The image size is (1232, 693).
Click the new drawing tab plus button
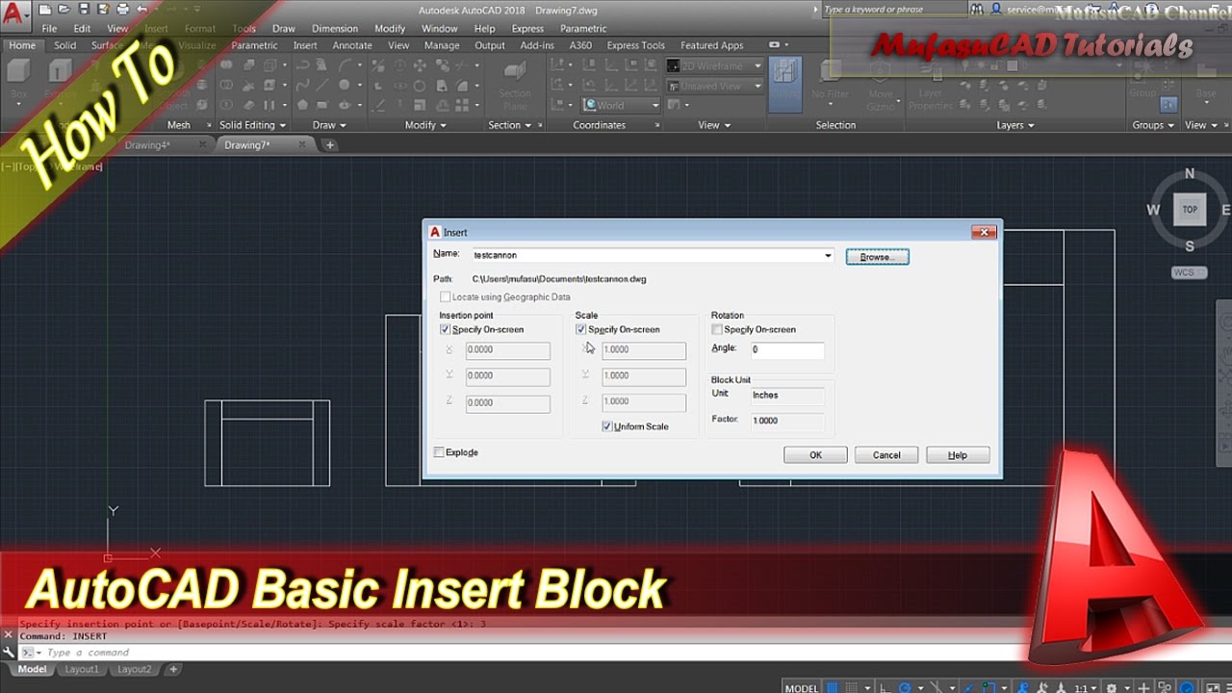tap(330, 145)
